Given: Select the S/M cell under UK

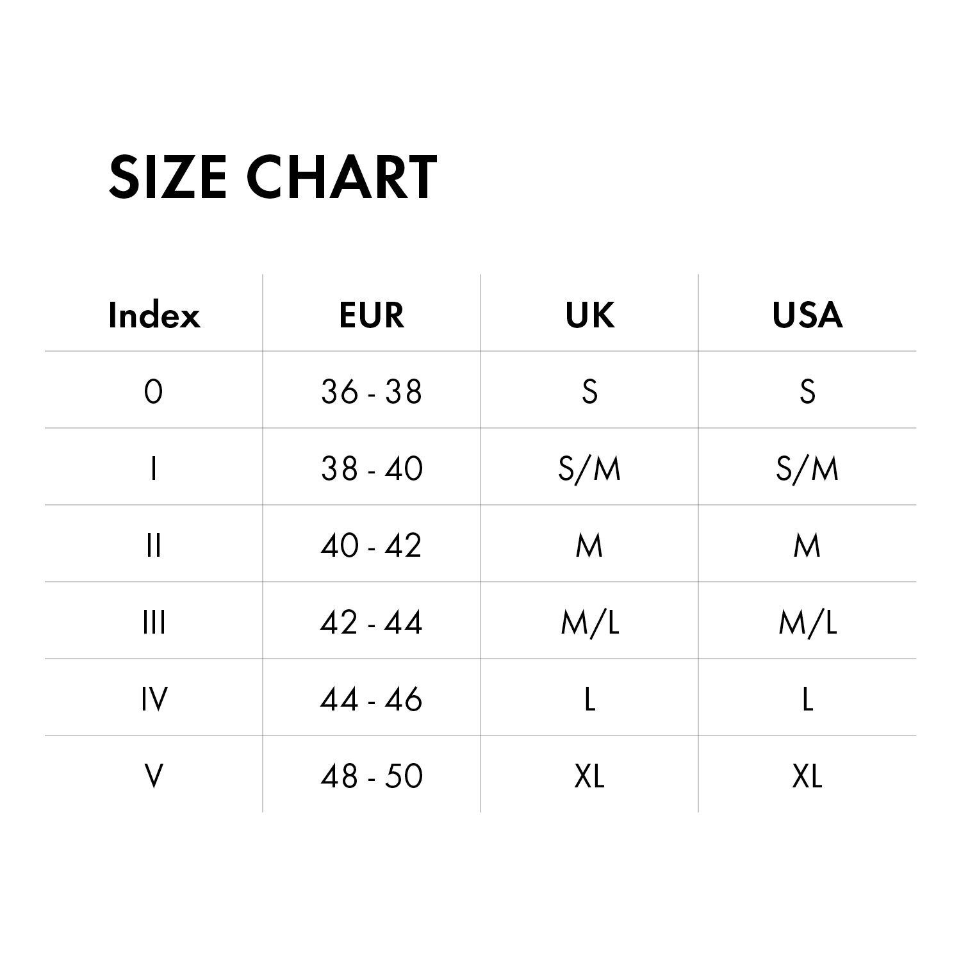Looking at the screenshot, I should [589, 468].
